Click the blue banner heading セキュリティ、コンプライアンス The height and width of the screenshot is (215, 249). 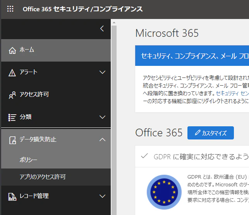coord(195,56)
